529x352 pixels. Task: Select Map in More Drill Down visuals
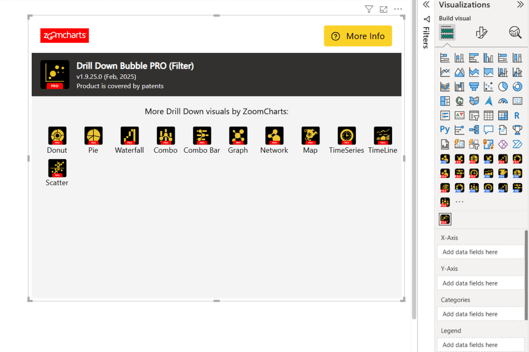point(310,140)
